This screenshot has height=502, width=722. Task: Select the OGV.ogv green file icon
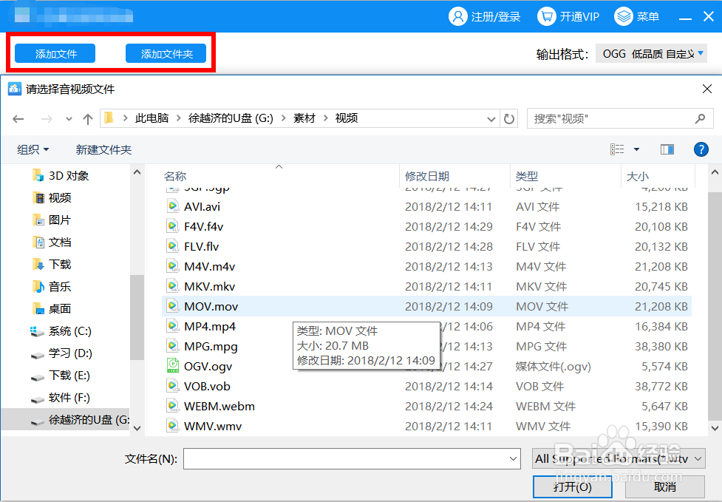click(x=173, y=366)
